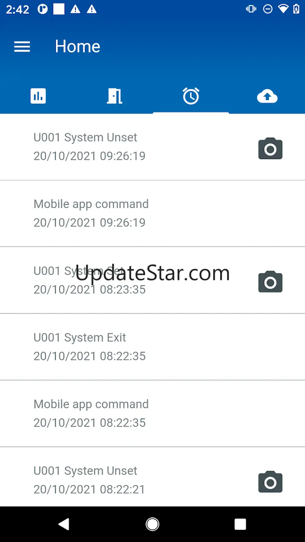The height and width of the screenshot is (542, 305).
Task: Open Mobile app command entry at 08:22:35
Action: 152,413
